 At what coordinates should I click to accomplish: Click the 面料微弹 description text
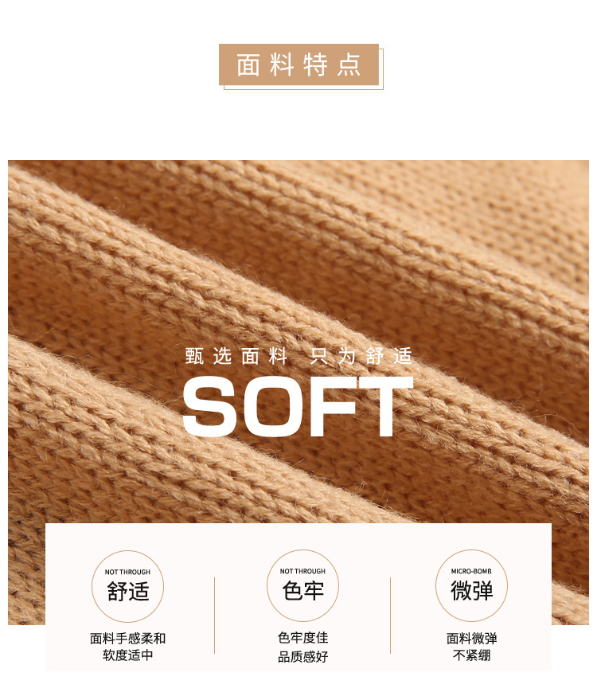(471, 639)
